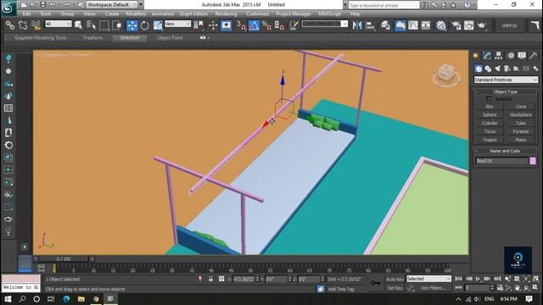This screenshot has height=305, width=543.
Task: Click the Render Production teapot icon
Action: [x=482, y=25]
